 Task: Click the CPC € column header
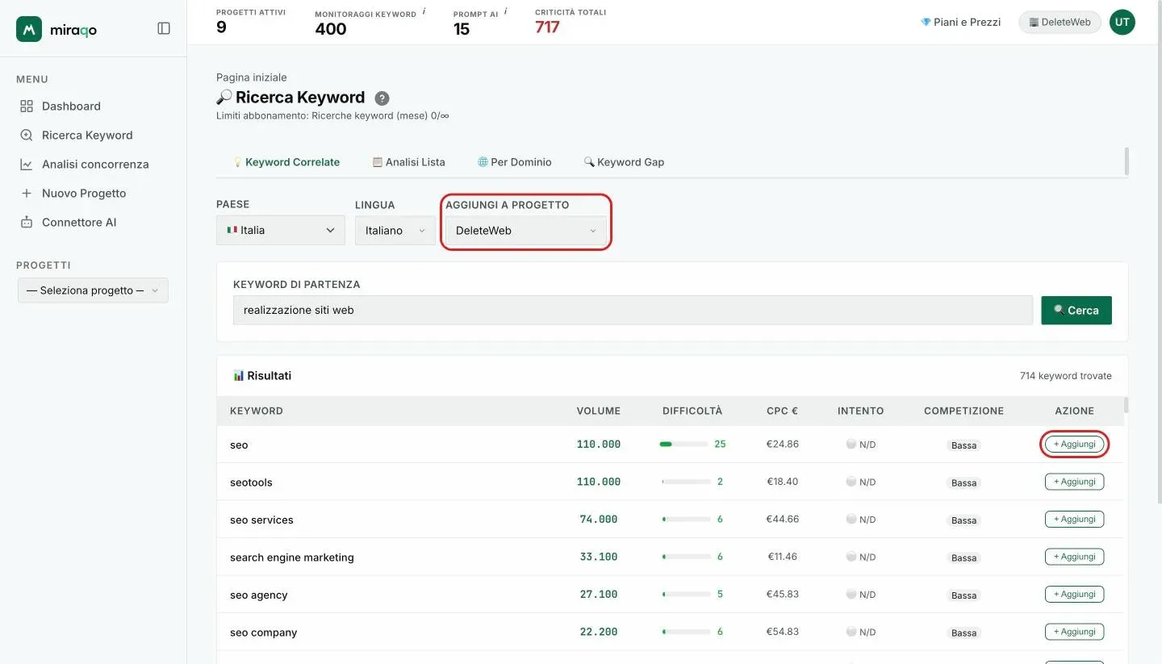pyautogui.click(x=782, y=411)
